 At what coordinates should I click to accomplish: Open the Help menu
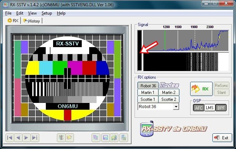(61, 13)
